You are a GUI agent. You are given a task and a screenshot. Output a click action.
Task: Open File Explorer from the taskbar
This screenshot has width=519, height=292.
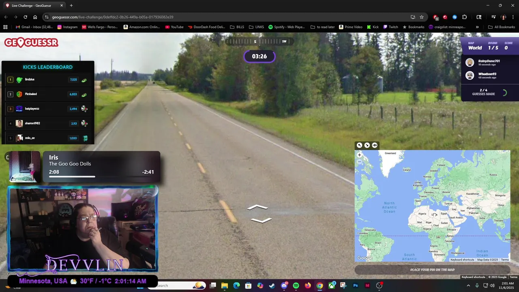click(225, 286)
